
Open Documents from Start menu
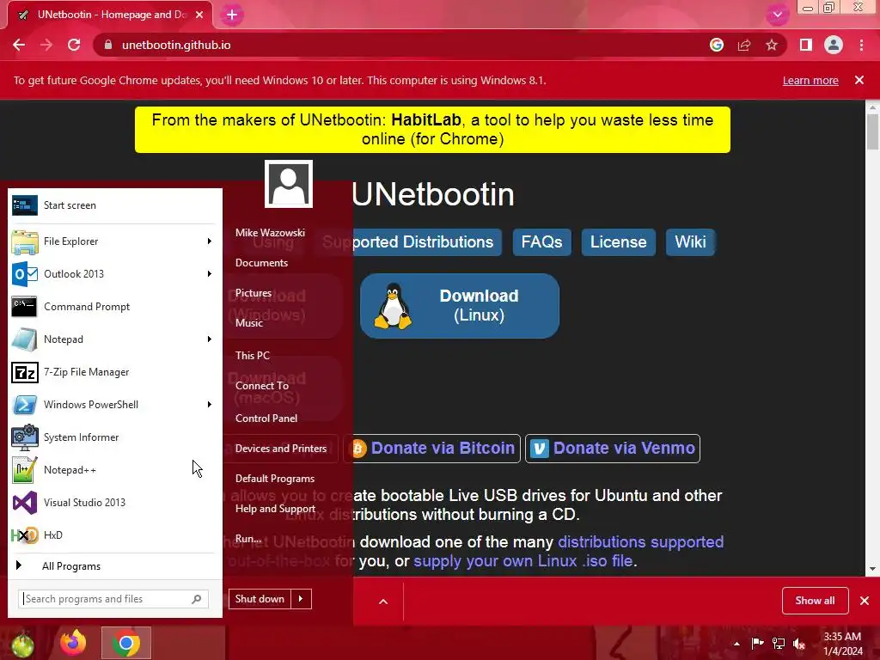click(261, 263)
